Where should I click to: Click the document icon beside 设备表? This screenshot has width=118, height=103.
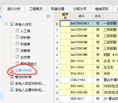click(x=17, y=50)
